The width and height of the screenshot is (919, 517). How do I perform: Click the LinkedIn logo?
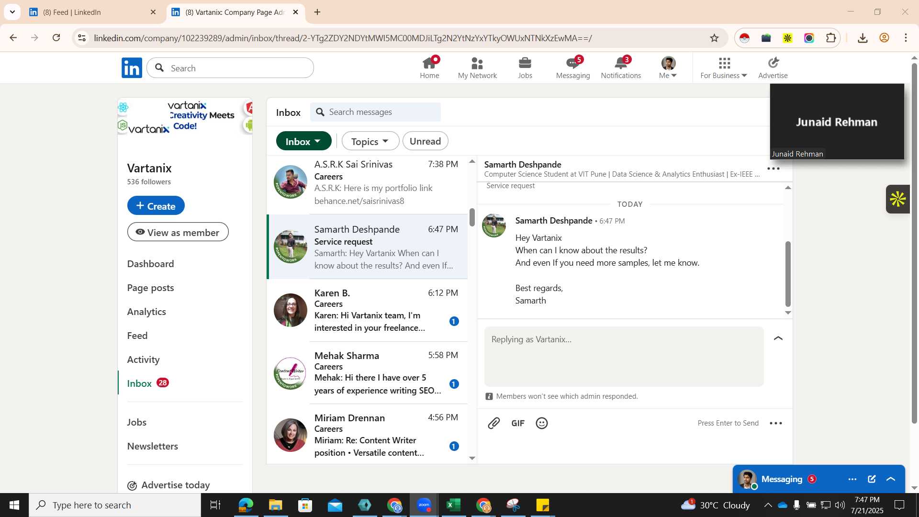[132, 68]
